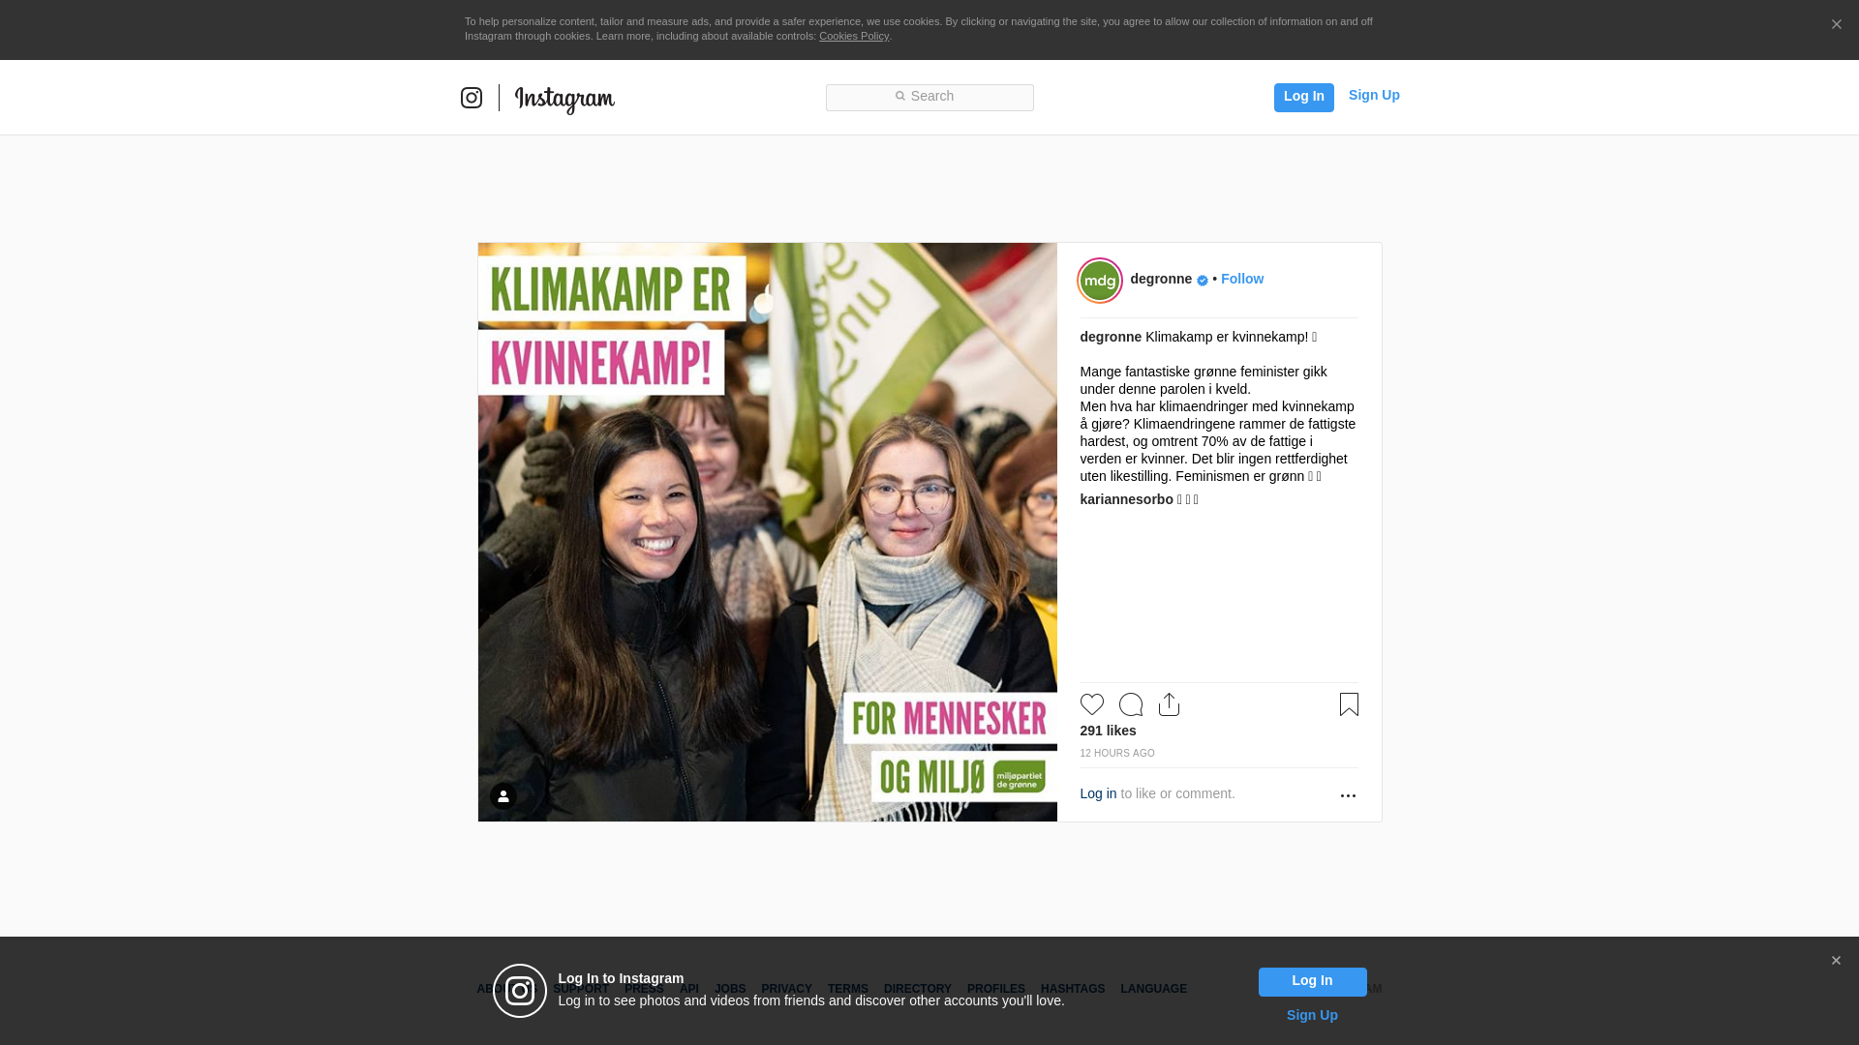Close the Log In to Instagram banner

coord(1836,961)
